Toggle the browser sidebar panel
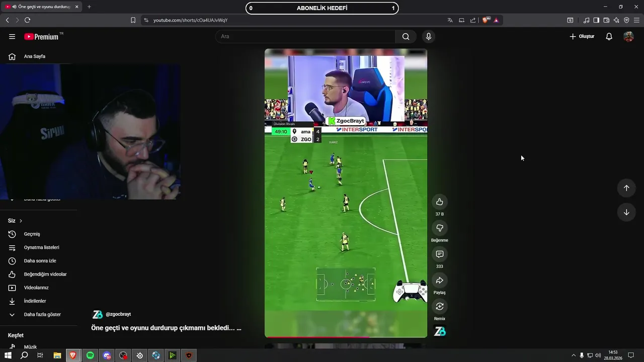Screen dimensions: 644x362 596,20
